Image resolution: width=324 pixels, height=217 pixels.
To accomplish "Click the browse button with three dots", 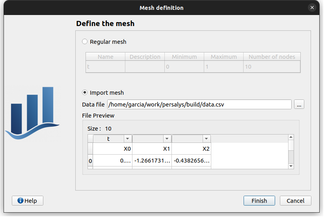I will (x=299, y=105).
